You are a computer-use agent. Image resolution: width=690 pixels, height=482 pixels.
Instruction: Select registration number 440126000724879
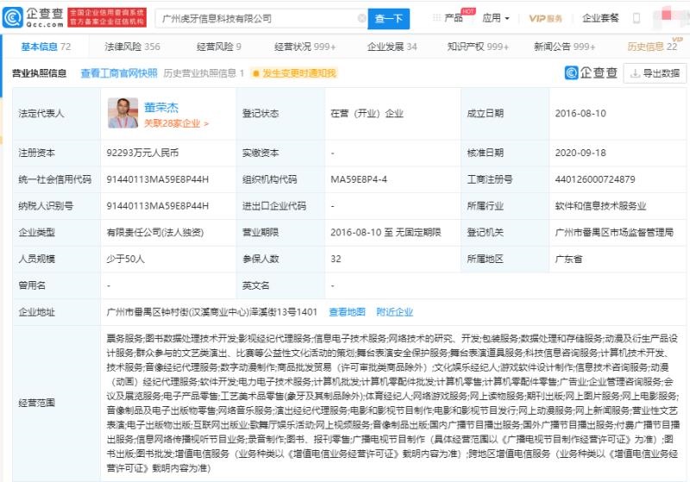click(x=595, y=179)
